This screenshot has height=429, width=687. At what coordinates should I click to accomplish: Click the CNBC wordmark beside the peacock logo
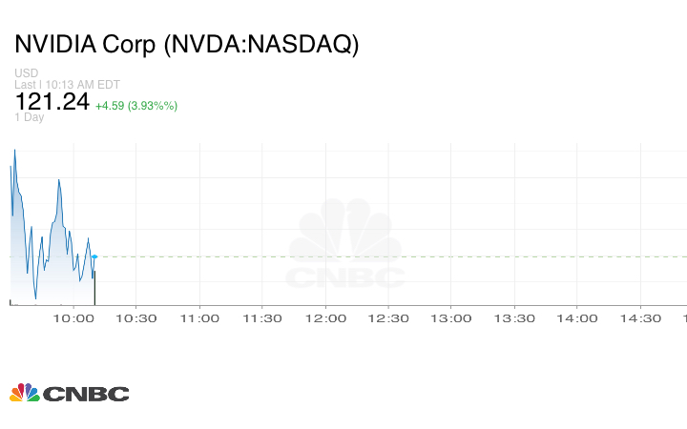pyautogui.click(x=86, y=394)
